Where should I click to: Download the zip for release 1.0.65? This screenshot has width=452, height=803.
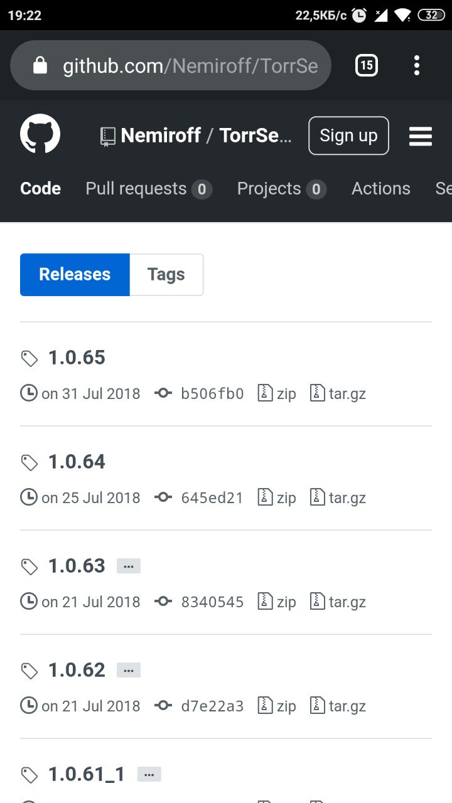pyautogui.click(x=277, y=393)
